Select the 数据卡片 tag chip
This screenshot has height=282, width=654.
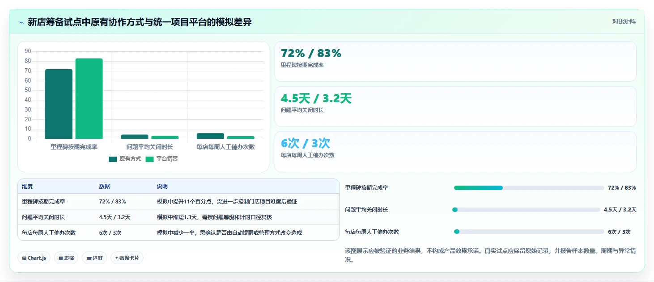coord(127,258)
